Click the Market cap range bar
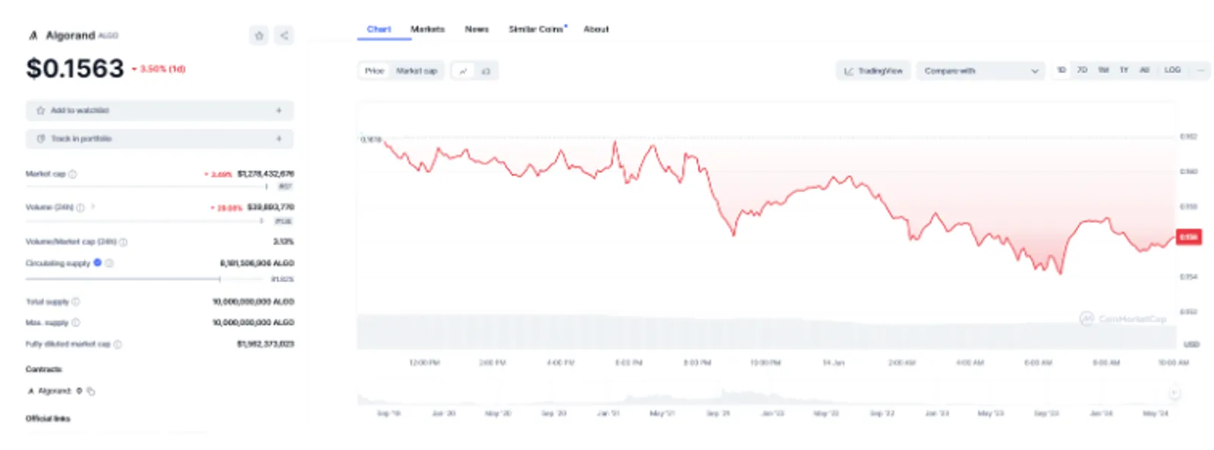The height and width of the screenshot is (450, 1214). [x=147, y=187]
